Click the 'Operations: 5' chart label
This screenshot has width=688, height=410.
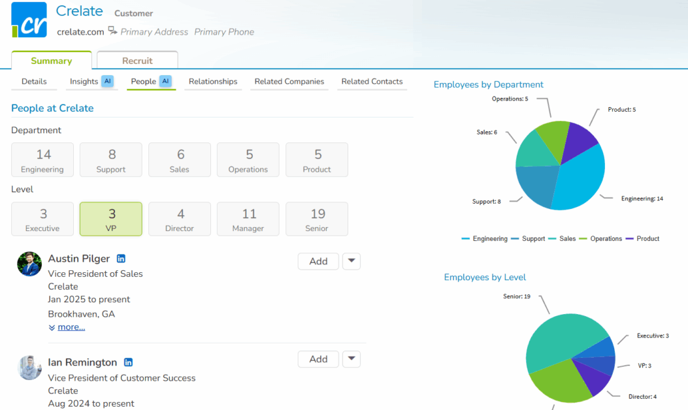[x=510, y=99]
